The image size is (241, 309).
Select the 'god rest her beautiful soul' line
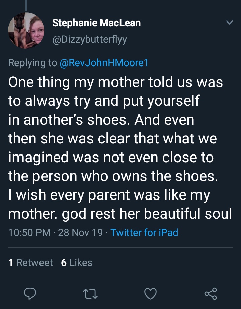tap(147, 214)
